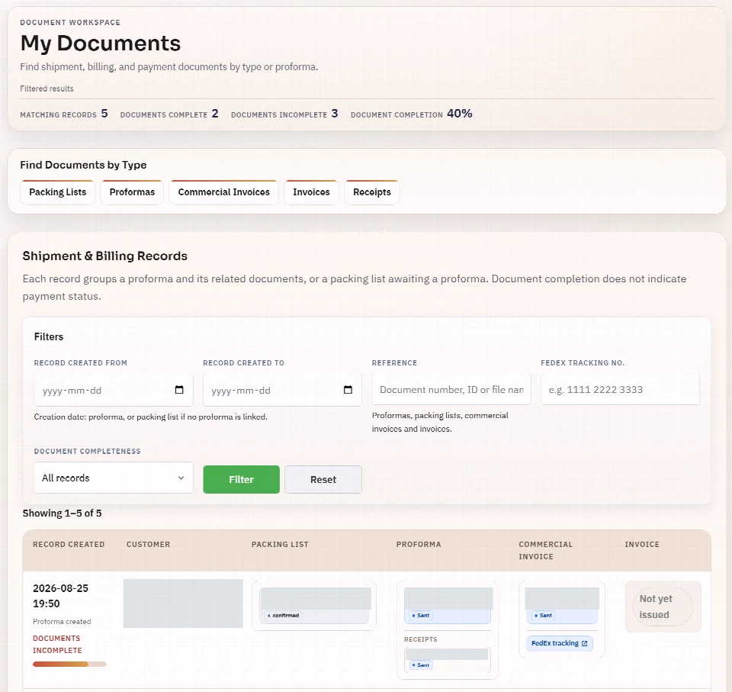732x692 pixels.
Task: Click the Not yet issued invoice badge
Action: tap(663, 607)
